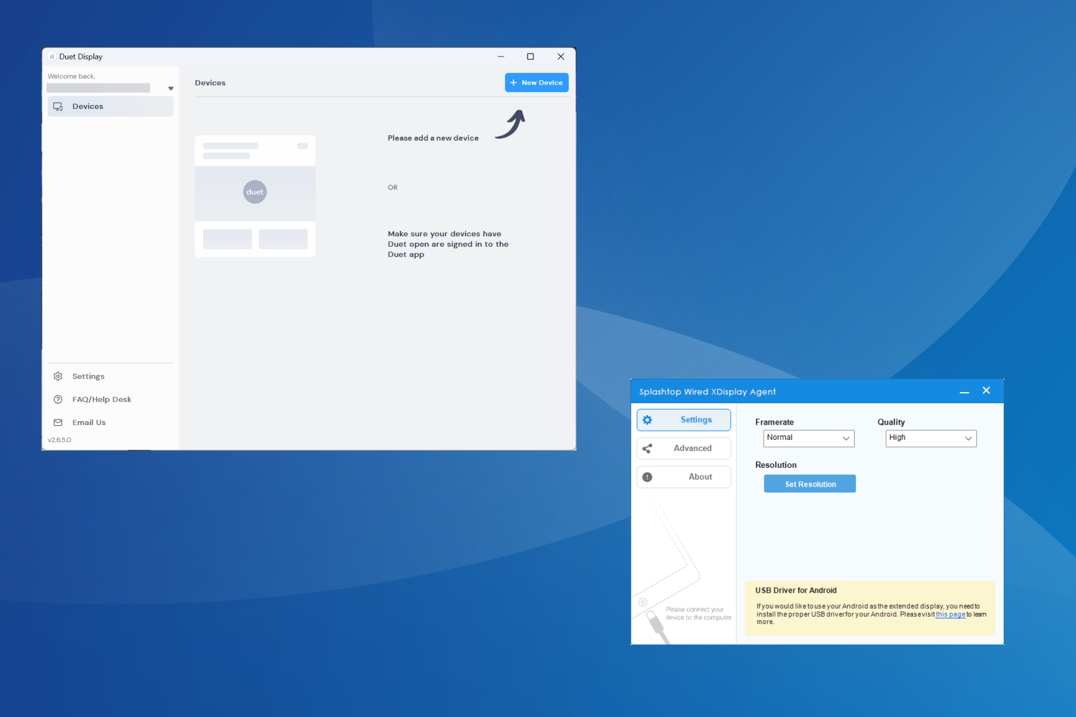This screenshot has height=717, width=1076.
Task: Open the Framerate dropdown menu
Action: coord(807,437)
